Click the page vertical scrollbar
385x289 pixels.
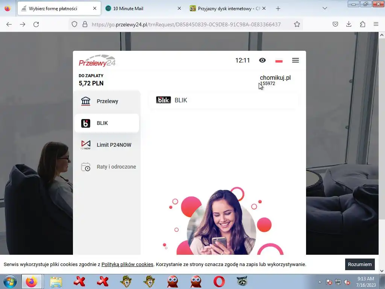point(382,129)
